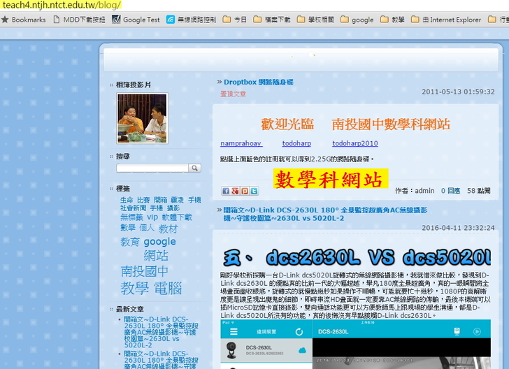Click the cloud icon on DCS-2630L row
Image resolution: width=509 pixels, height=369 pixels.
pos(302,351)
